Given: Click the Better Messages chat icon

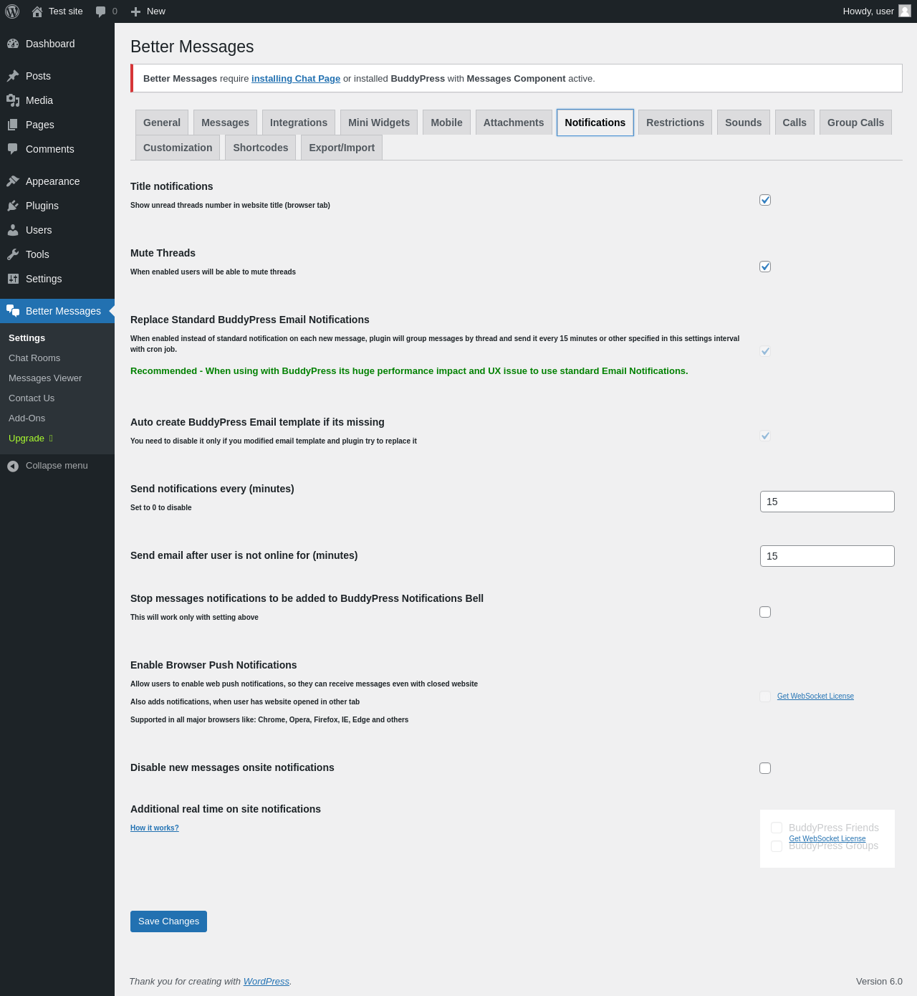Looking at the screenshot, I should [13, 311].
